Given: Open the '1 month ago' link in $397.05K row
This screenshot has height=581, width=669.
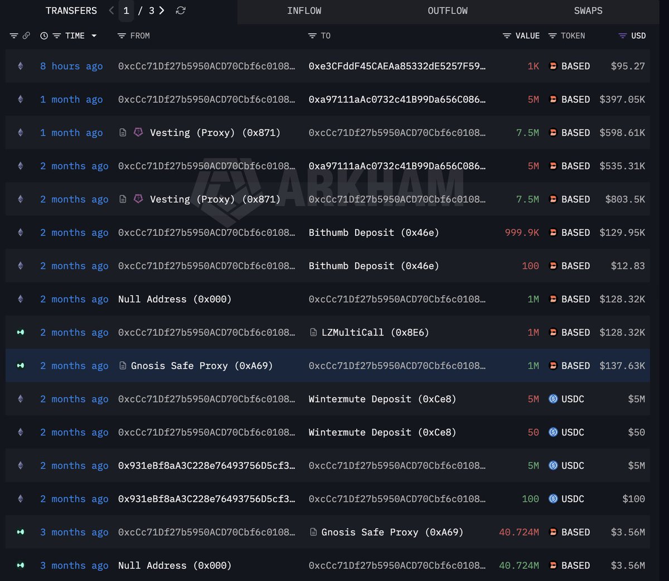Looking at the screenshot, I should click(71, 99).
